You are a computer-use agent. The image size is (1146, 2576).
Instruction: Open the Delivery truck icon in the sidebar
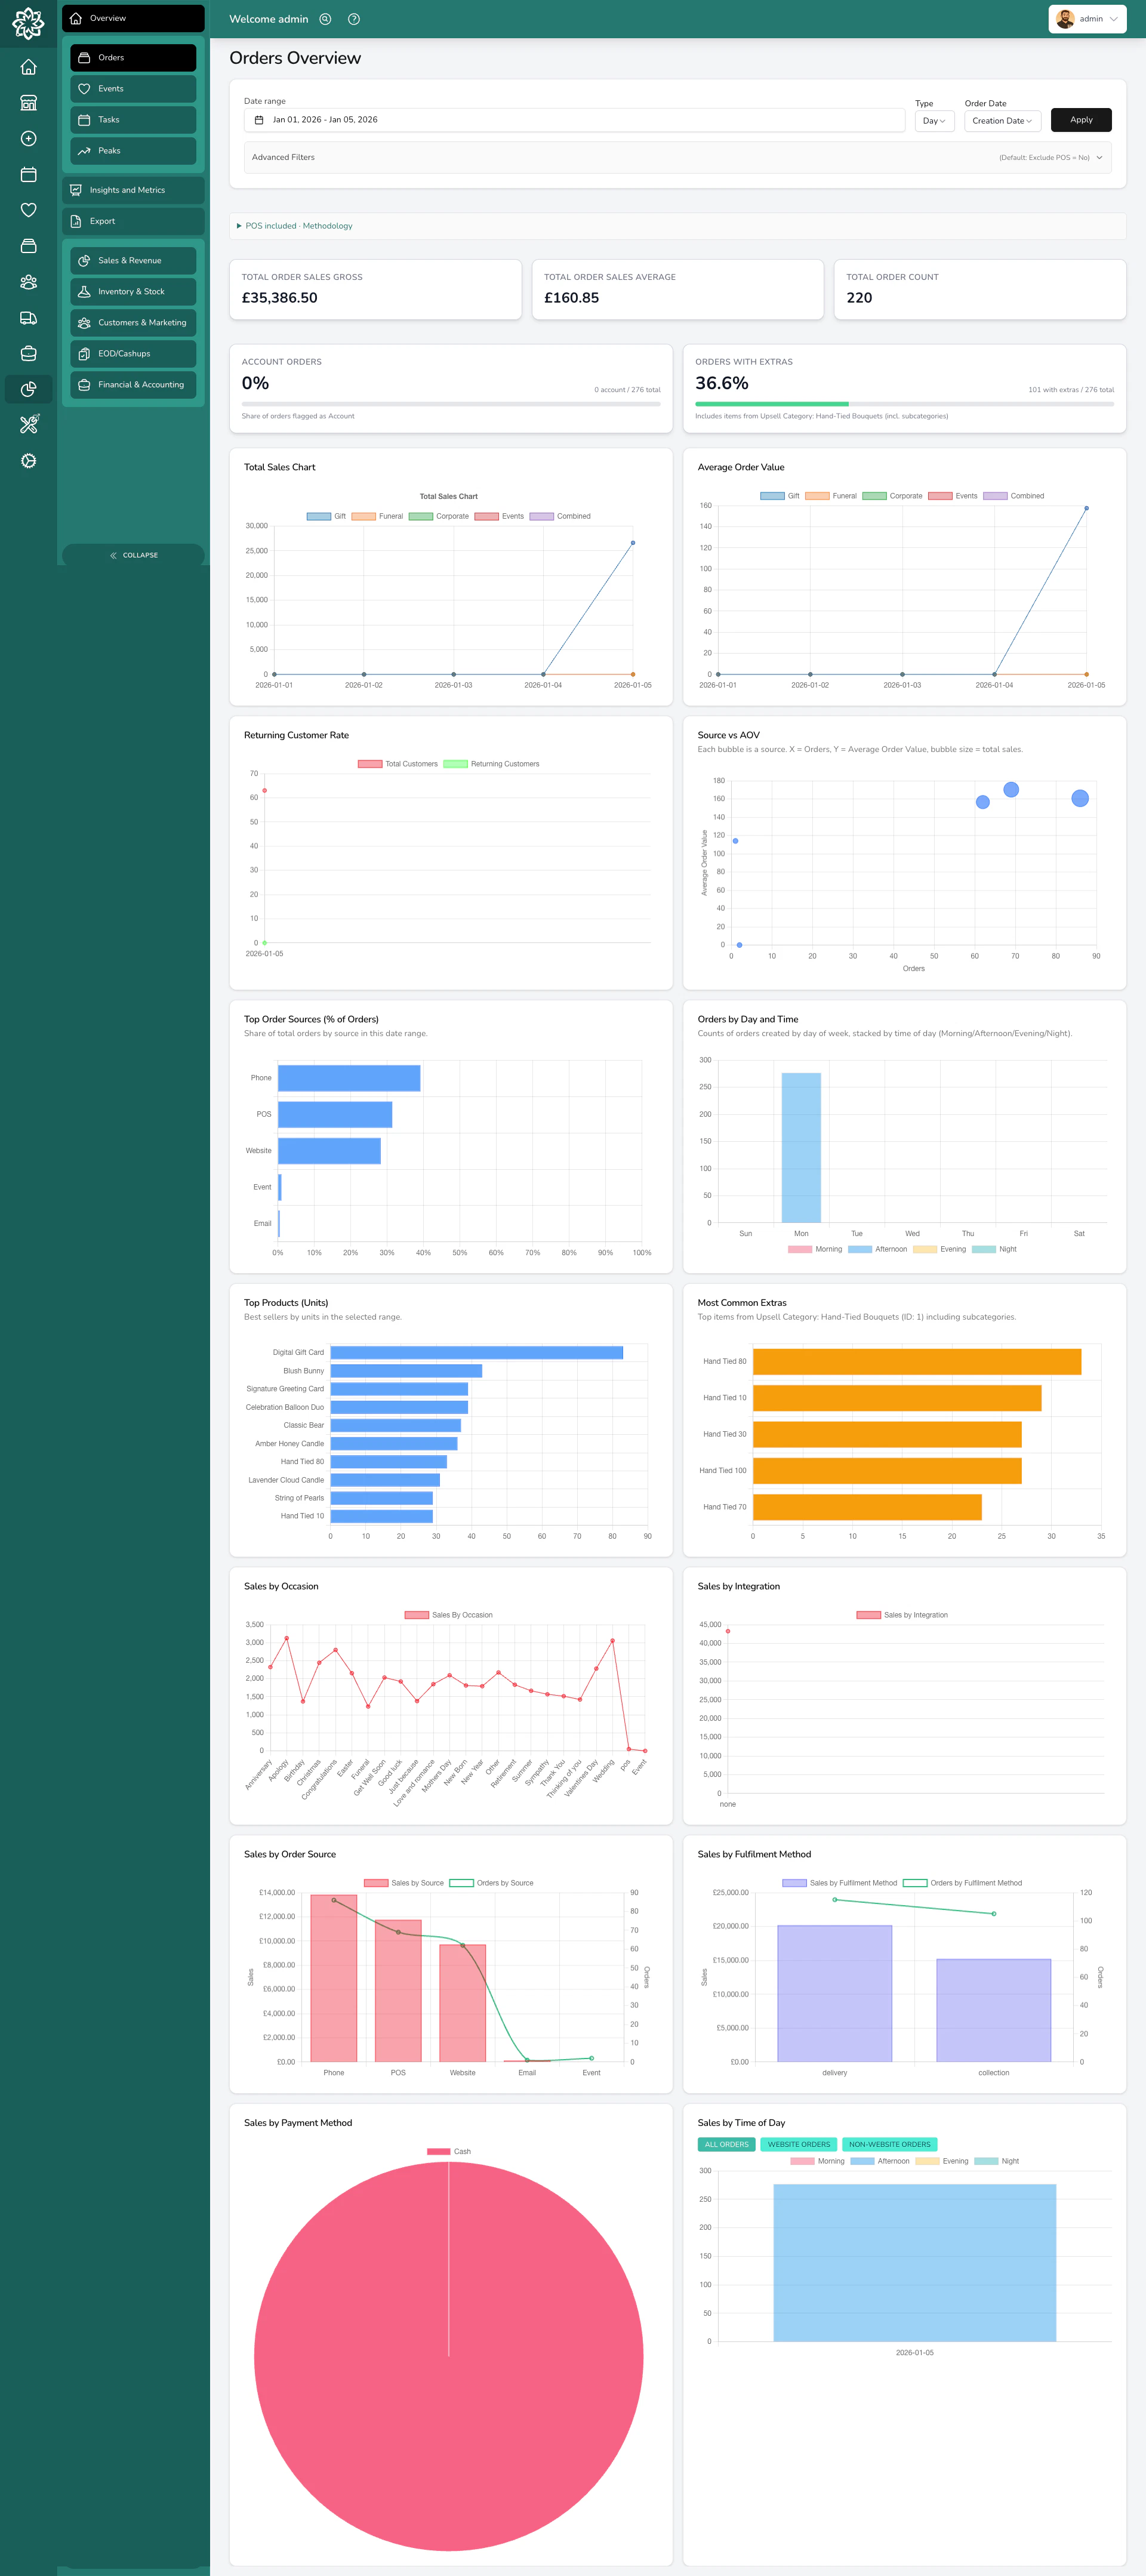[28, 318]
